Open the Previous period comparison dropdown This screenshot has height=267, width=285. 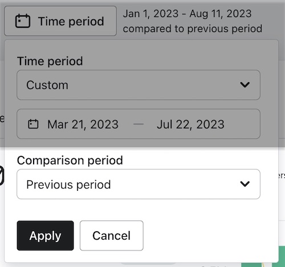click(x=139, y=184)
